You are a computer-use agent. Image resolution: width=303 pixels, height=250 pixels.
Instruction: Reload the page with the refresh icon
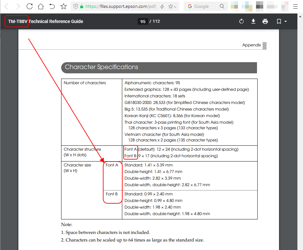click(30, 6)
